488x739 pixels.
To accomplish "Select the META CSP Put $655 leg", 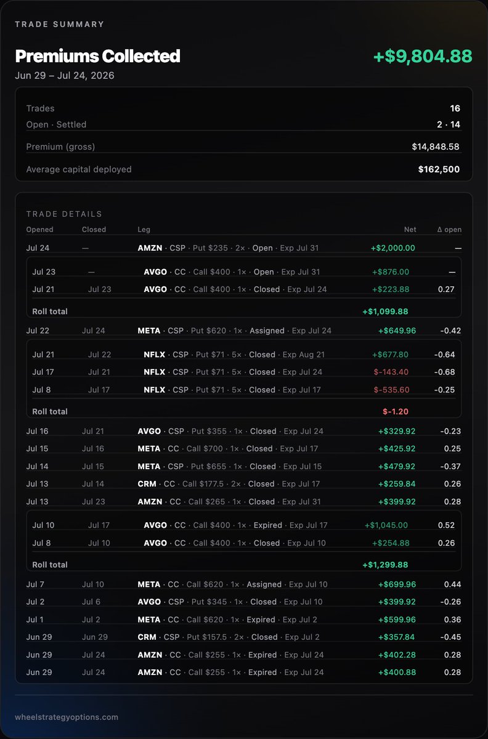I will tap(230, 466).
